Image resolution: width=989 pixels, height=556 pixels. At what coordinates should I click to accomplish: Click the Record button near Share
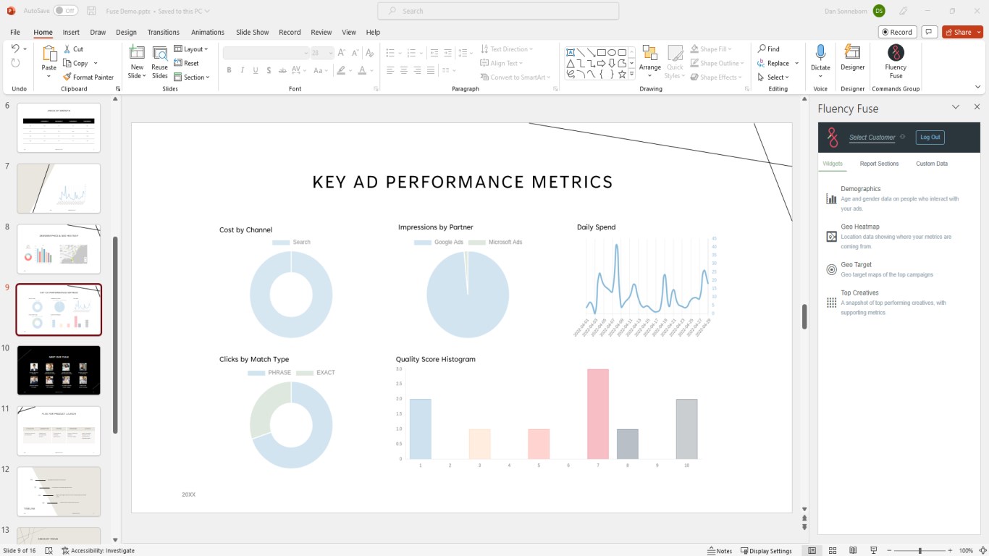[897, 32]
